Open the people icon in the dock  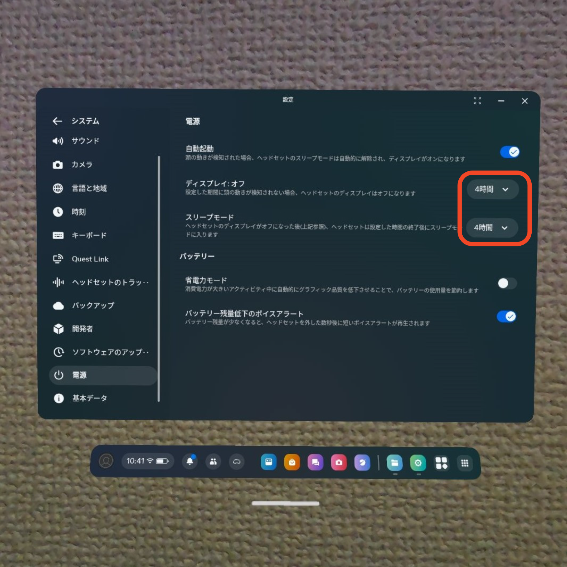(213, 462)
